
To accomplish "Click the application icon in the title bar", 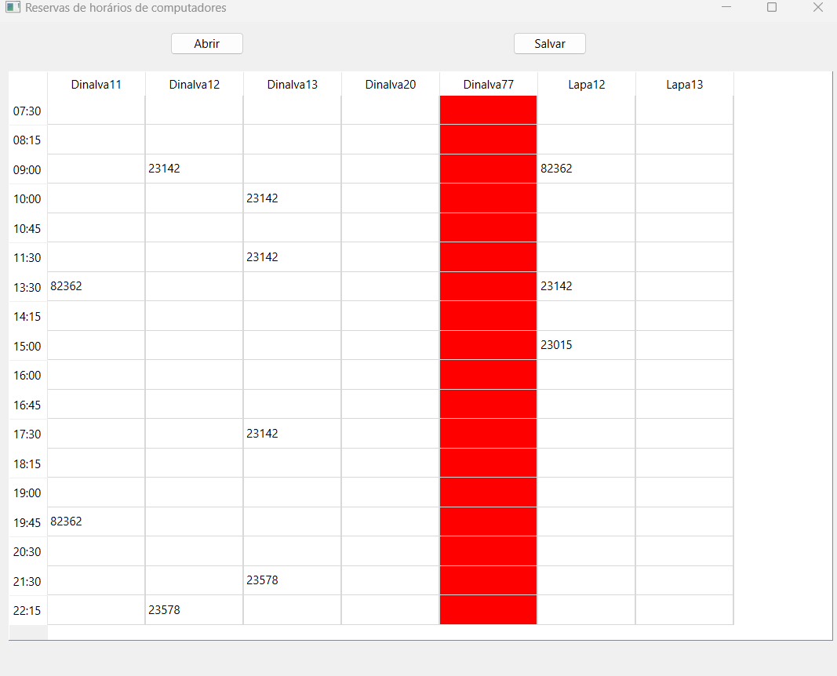I will (x=11, y=7).
